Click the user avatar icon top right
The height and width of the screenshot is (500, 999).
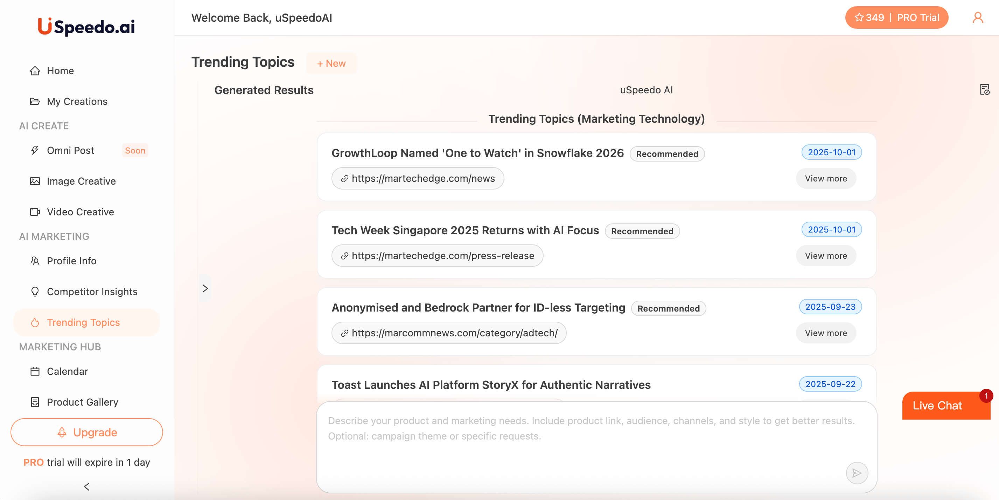[x=978, y=17]
